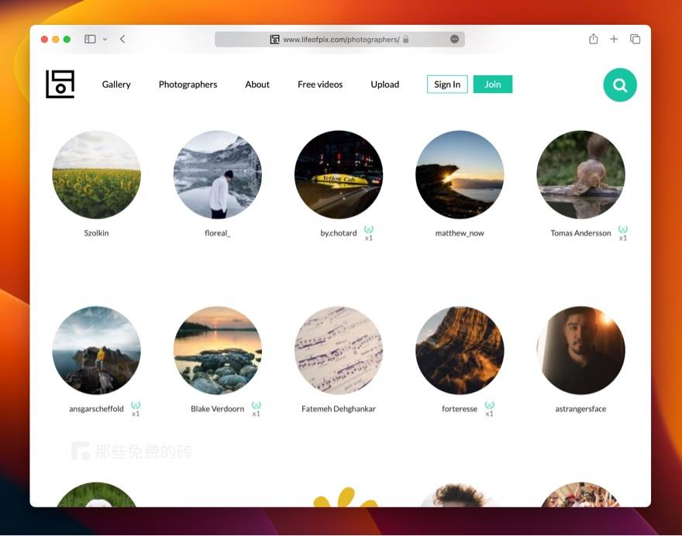Viewport: 682px width, 536px height.
Task: Click the lock icon in address bar
Action: click(406, 40)
